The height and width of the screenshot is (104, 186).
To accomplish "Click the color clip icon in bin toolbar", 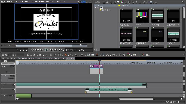I will pos(122,2).
